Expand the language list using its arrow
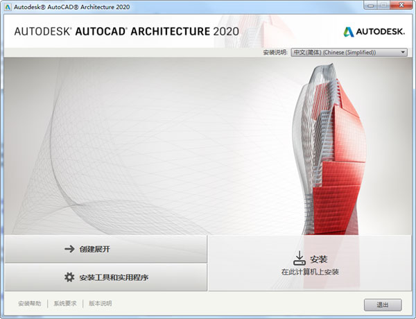Screen dimensions: 416x319 pos(403,52)
